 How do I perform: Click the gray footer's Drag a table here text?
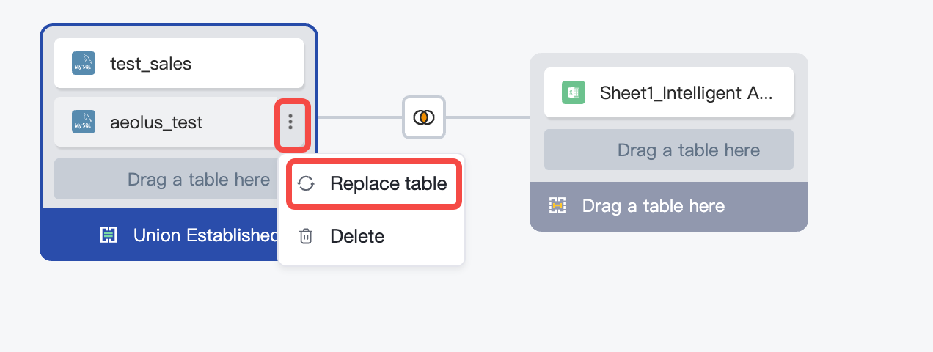click(x=654, y=206)
